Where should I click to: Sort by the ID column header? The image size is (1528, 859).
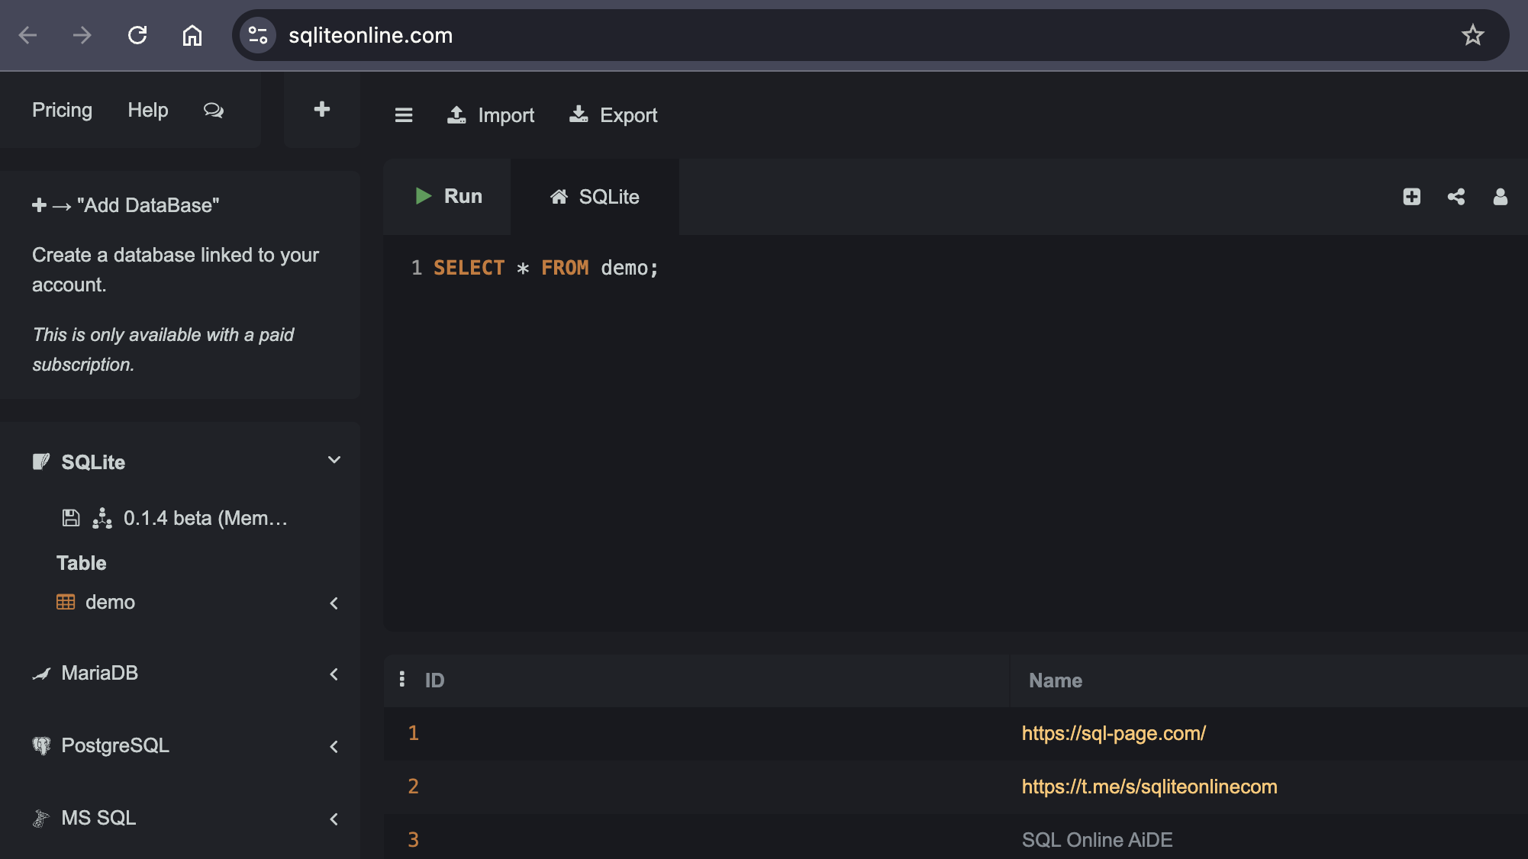434,680
